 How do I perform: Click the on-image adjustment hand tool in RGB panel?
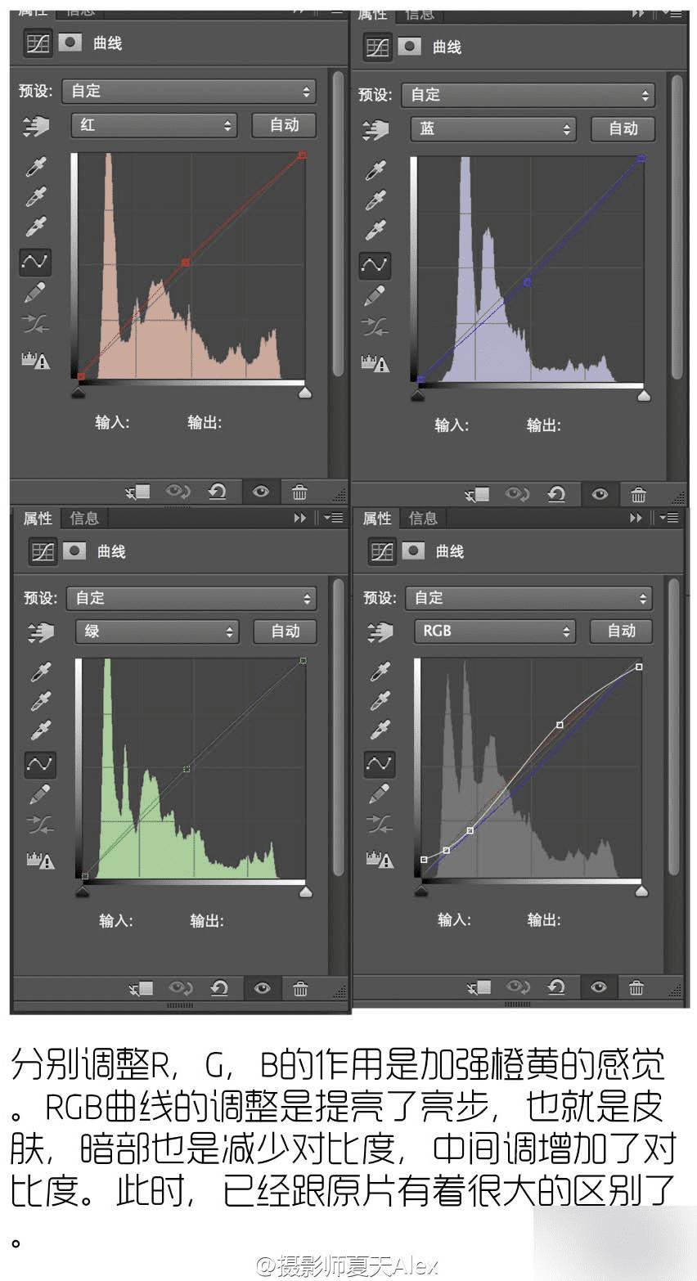coord(380,632)
